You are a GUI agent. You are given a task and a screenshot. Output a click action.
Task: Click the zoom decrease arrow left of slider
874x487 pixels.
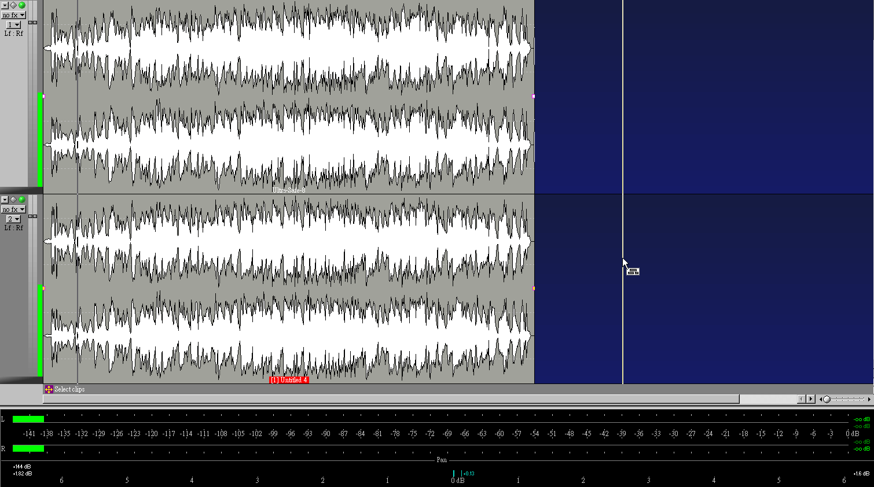pyautogui.click(x=820, y=399)
